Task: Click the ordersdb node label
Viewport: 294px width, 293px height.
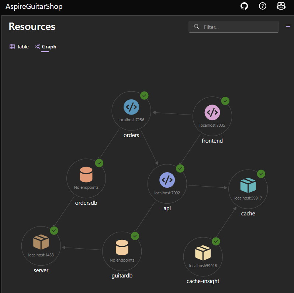Action: pyautogui.click(x=86, y=203)
